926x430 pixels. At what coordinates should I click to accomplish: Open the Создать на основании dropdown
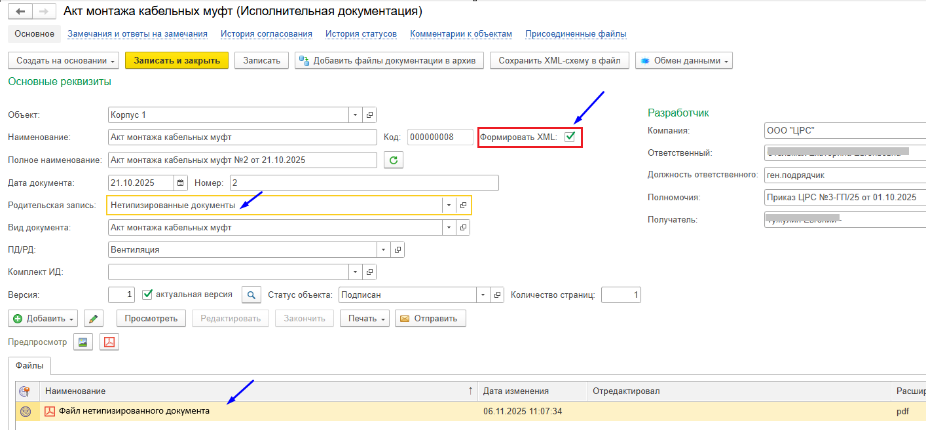pyautogui.click(x=63, y=61)
